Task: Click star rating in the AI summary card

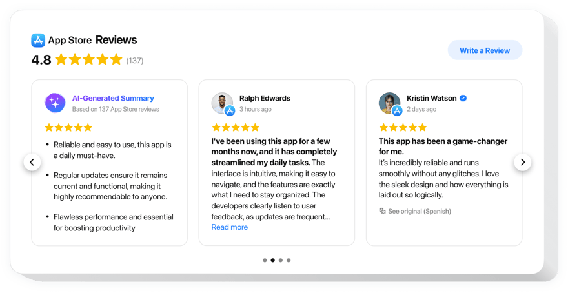Action: 68,128
